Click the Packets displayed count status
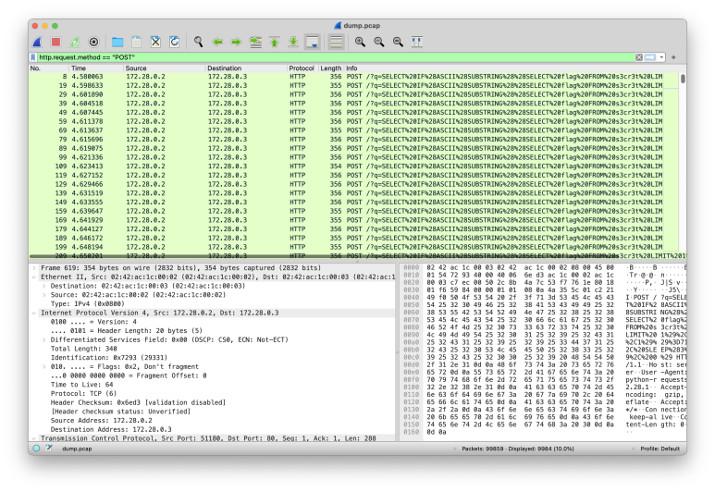 (x=518, y=449)
